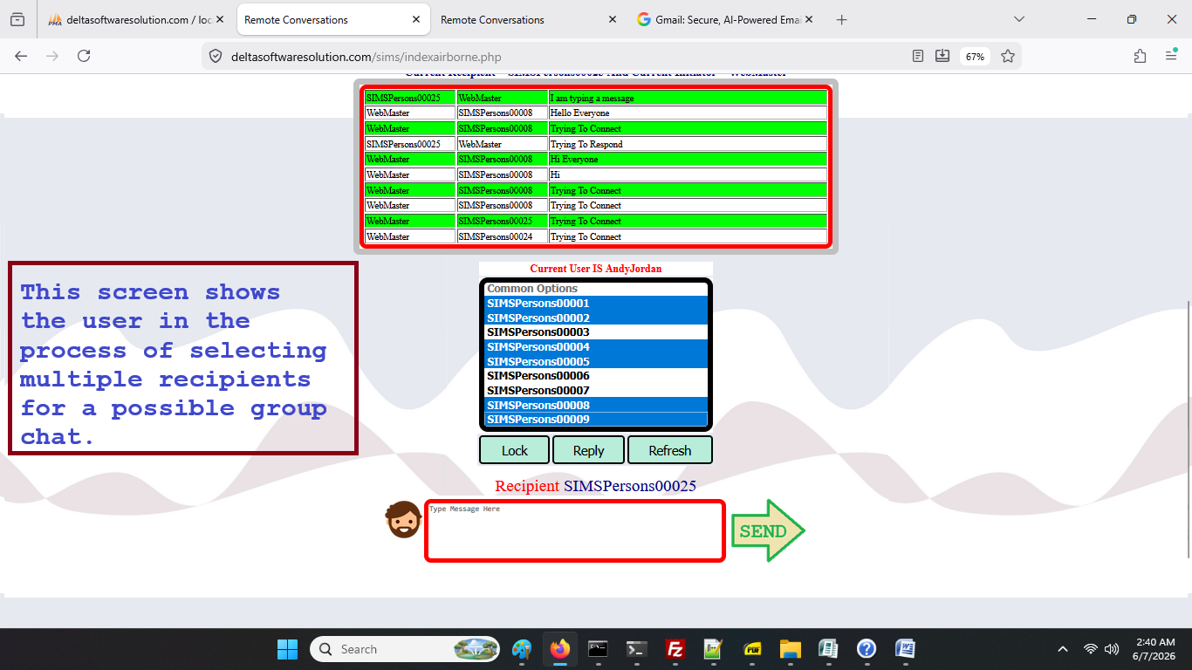The image size is (1192, 670).
Task: Select SIMSPersons00005 in the recipient list
Action: (x=595, y=361)
